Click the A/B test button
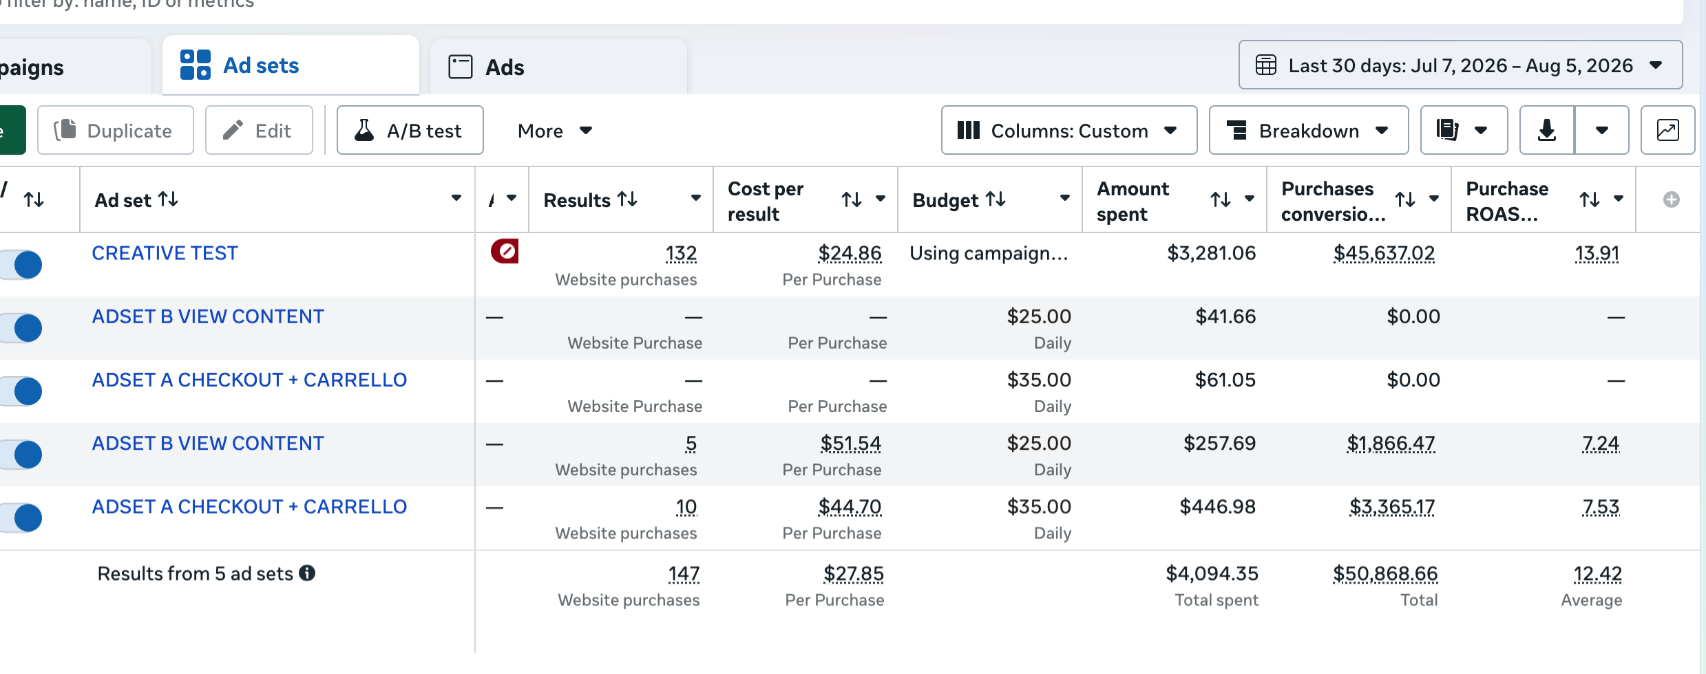Viewport: 1706px width, 674px height. click(x=410, y=130)
